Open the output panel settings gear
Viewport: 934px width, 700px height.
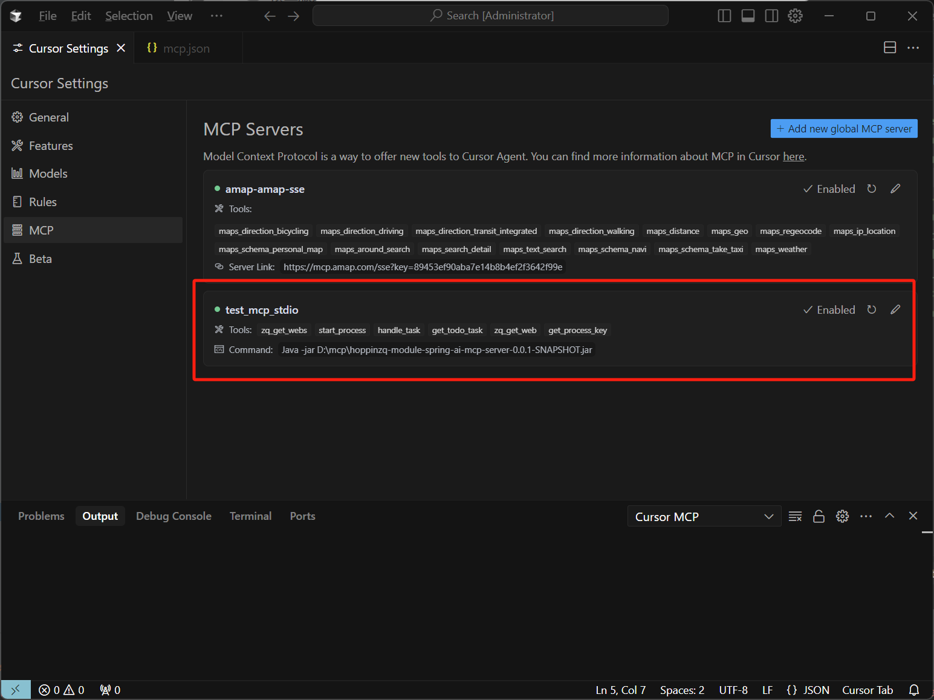click(842, 516)
